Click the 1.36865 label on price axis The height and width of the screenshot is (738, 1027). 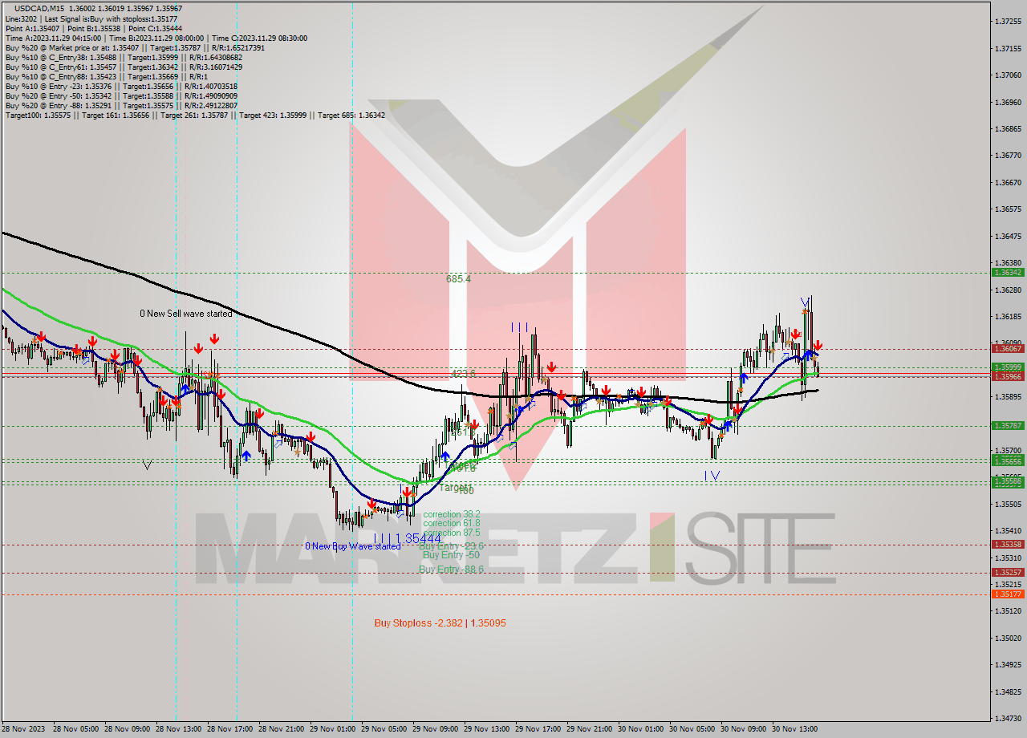click(x=1008, y=129)
